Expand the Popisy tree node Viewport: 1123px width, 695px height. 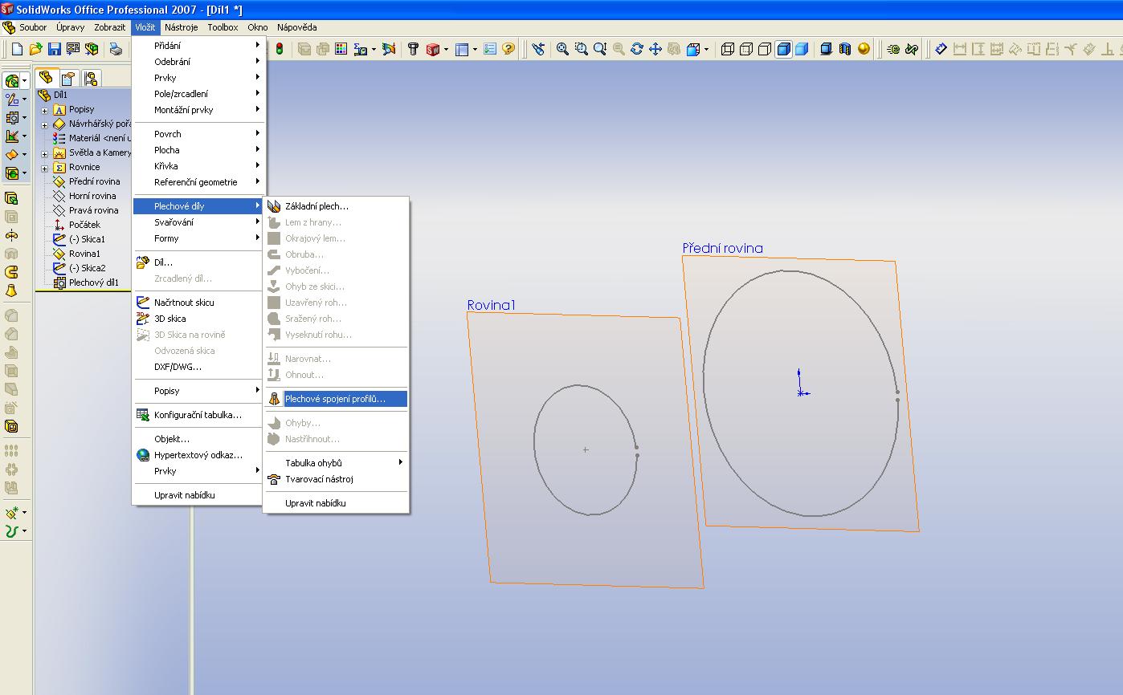(x=45, y=110)
